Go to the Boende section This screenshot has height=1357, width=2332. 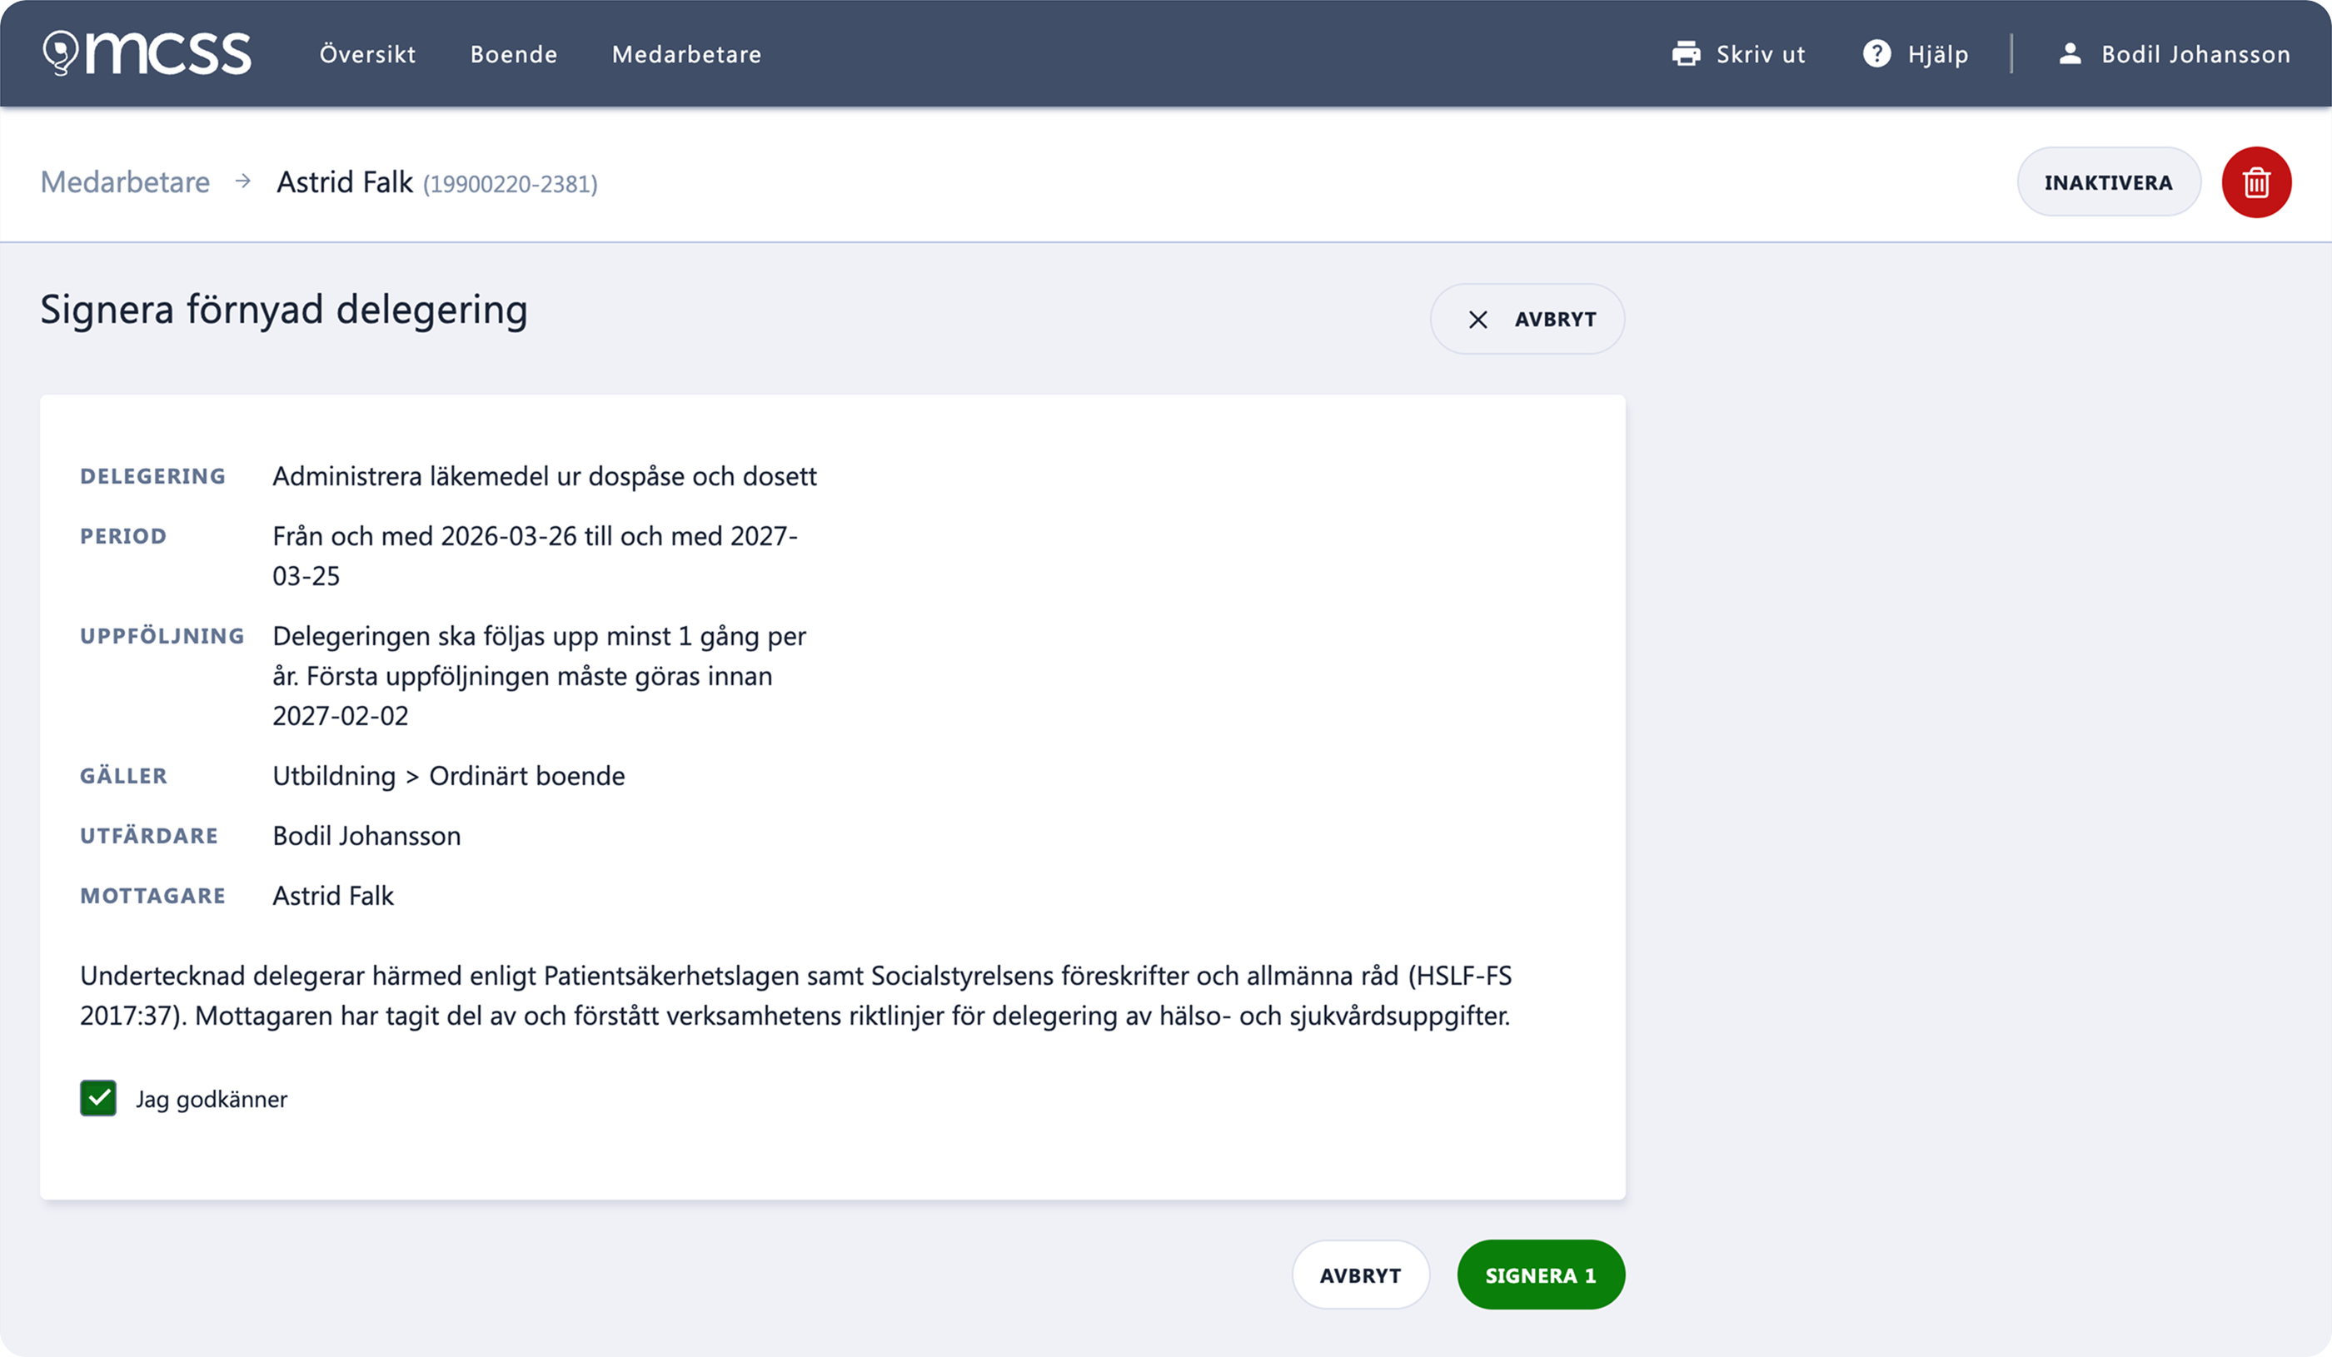coord(514,53)
